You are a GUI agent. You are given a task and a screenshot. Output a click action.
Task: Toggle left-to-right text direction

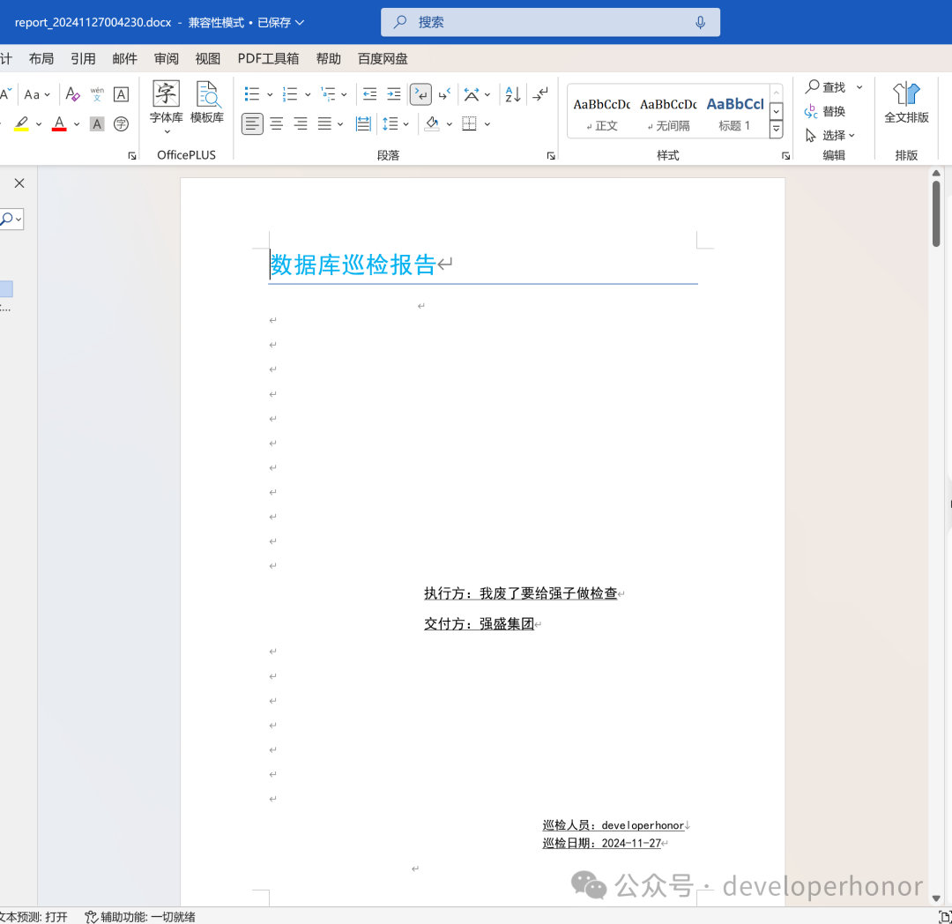420,94
